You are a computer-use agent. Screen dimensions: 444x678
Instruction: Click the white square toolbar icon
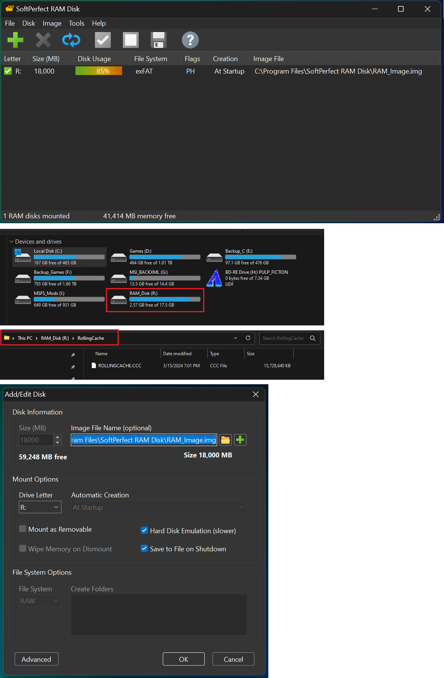point(131,40)
